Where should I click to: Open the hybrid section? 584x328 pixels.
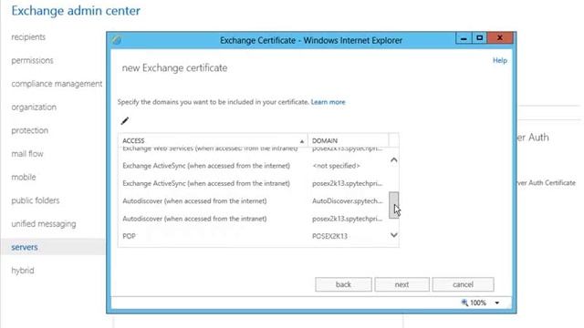(x=22, y=271)
